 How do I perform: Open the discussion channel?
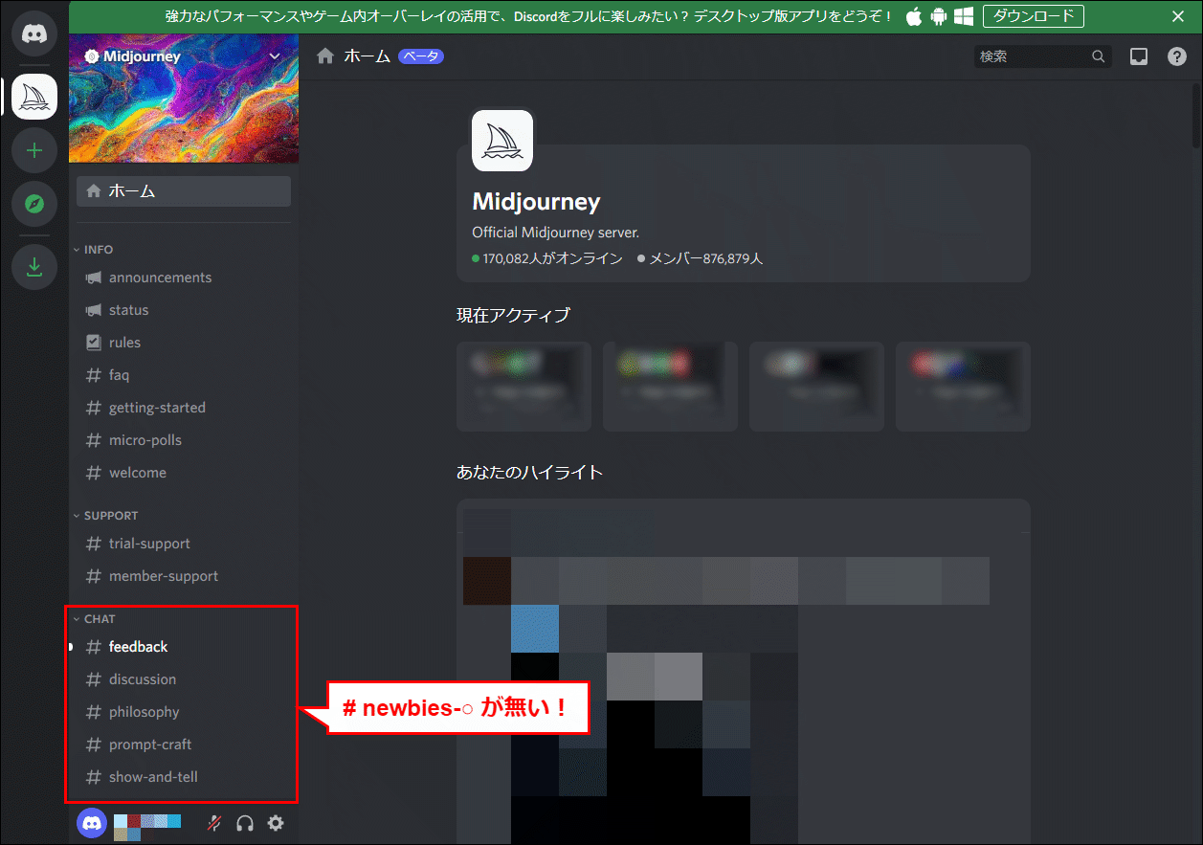(184, 679)
